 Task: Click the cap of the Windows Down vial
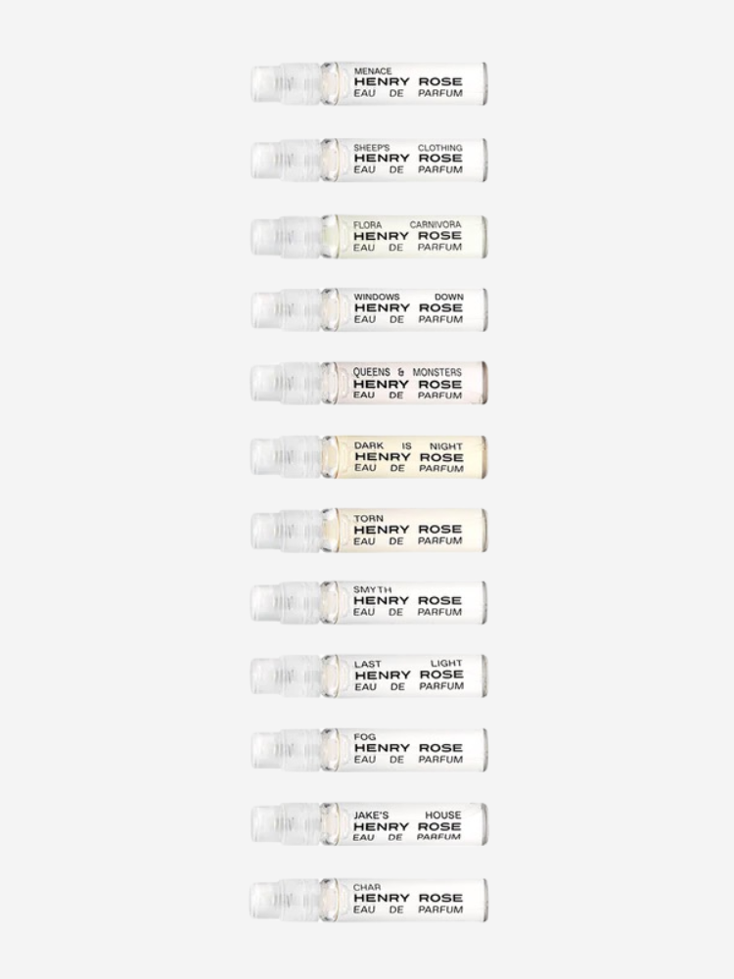tap(286, 309)
